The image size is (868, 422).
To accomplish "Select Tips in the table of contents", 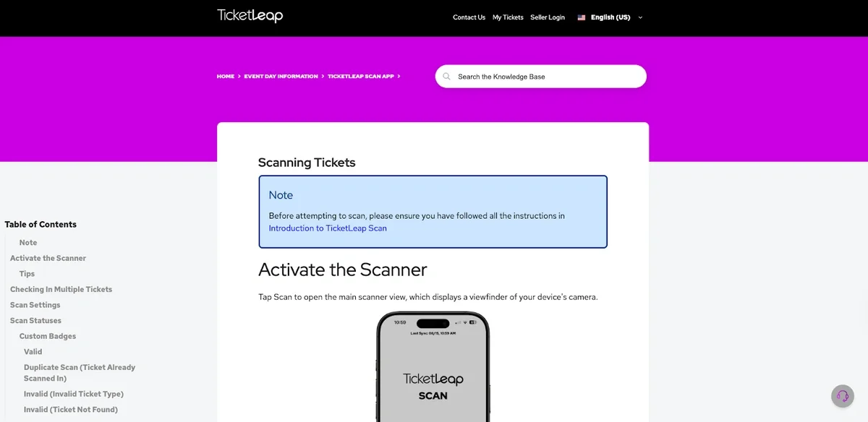I will (x=27, y=274).
